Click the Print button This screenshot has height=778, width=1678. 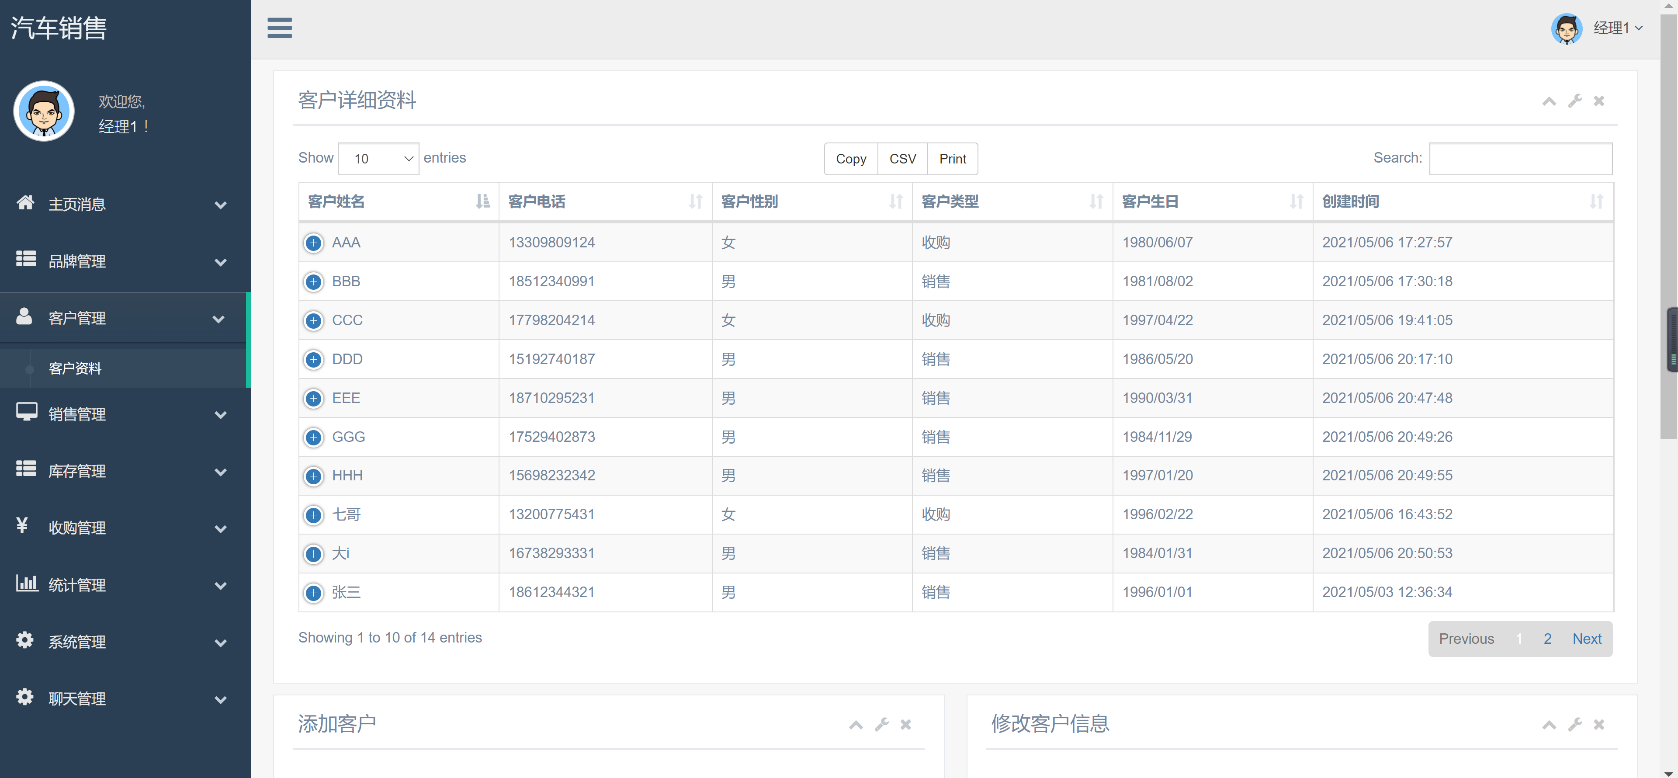[952, 159]
